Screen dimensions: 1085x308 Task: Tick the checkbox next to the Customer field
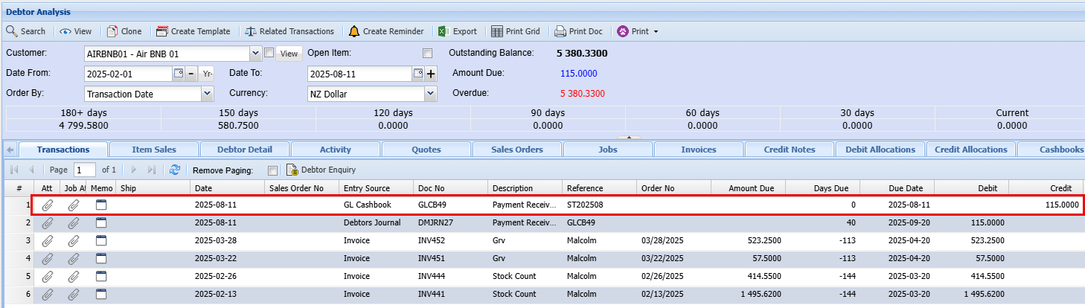tap(269, 53)
